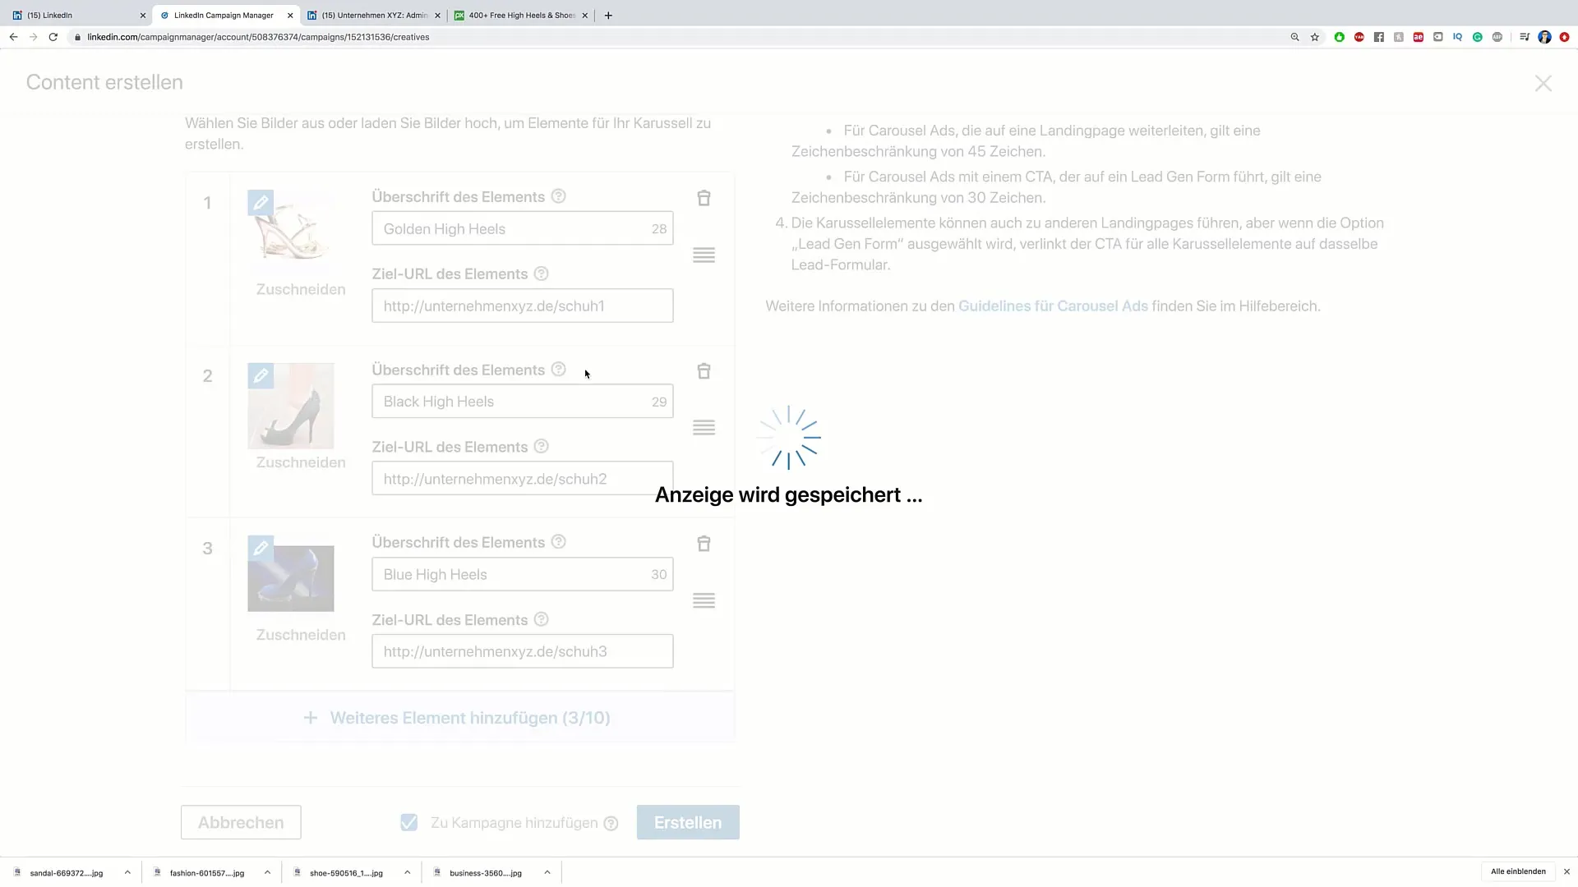Add another element via Weiteres Element hinzufügen

tap(459, 718)
